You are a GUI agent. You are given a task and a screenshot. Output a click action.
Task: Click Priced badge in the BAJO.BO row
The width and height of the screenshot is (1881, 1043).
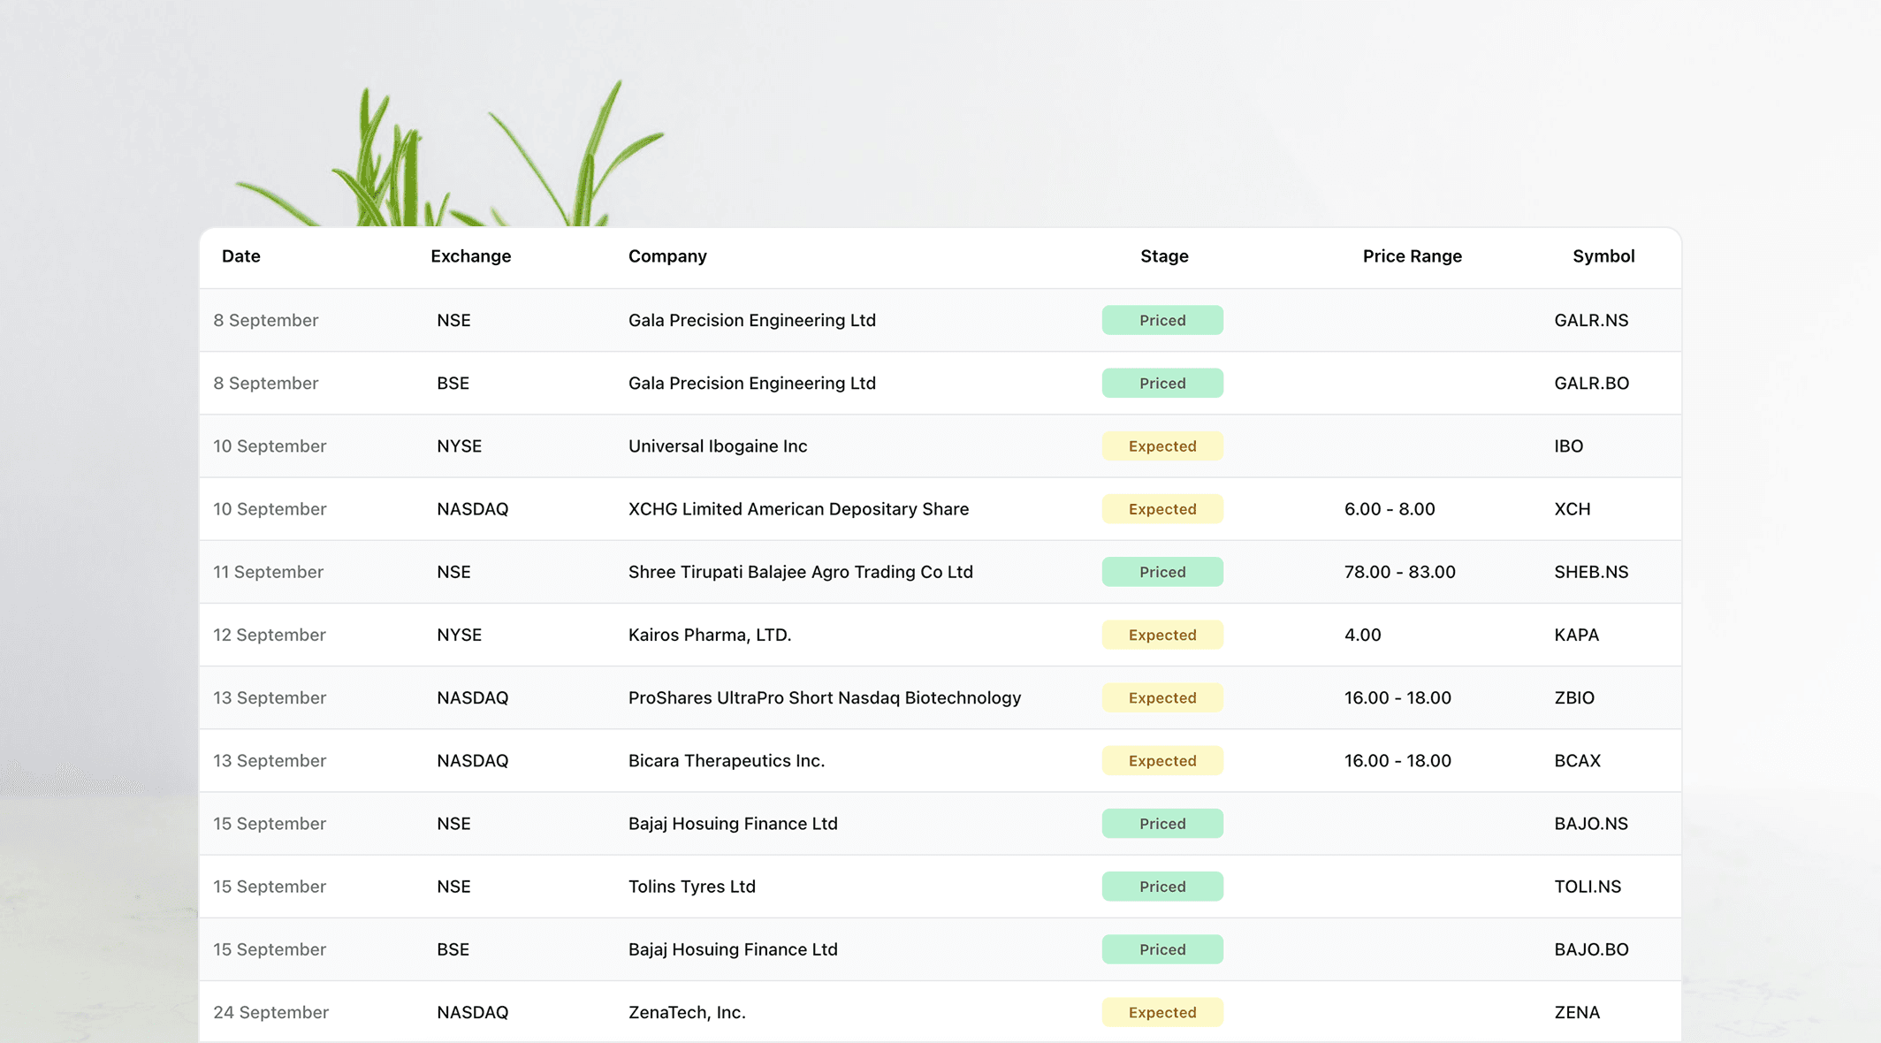click(1161, 949)
